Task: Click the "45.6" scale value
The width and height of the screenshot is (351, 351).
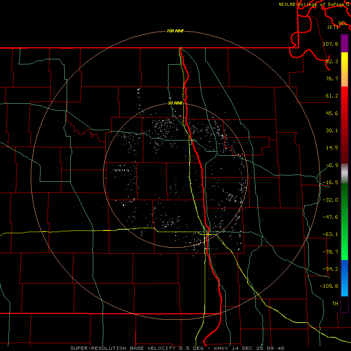Action: (332, 113)
